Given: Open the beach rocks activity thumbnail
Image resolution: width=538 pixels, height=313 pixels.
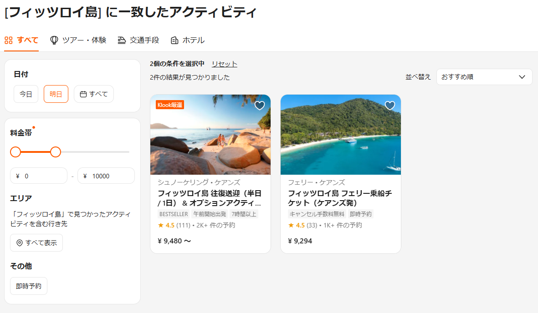Looking at the screenshot, I should click(x=210, y=135).
